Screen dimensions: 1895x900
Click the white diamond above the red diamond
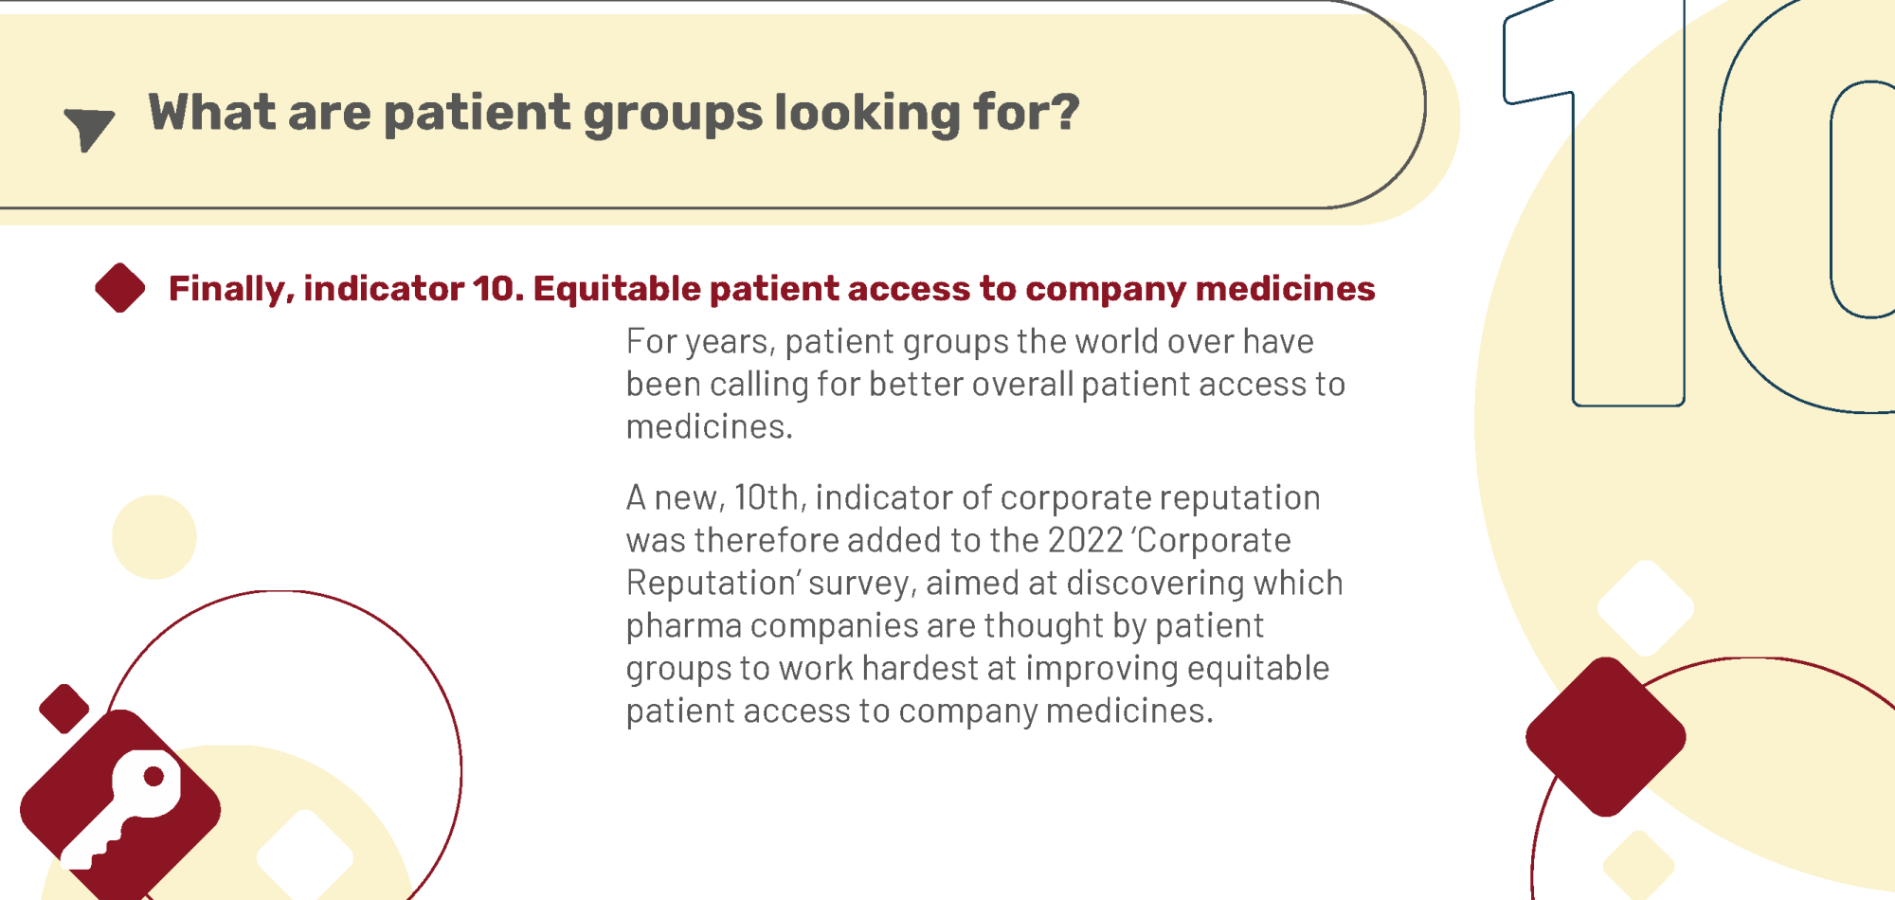click(1646, 607)
